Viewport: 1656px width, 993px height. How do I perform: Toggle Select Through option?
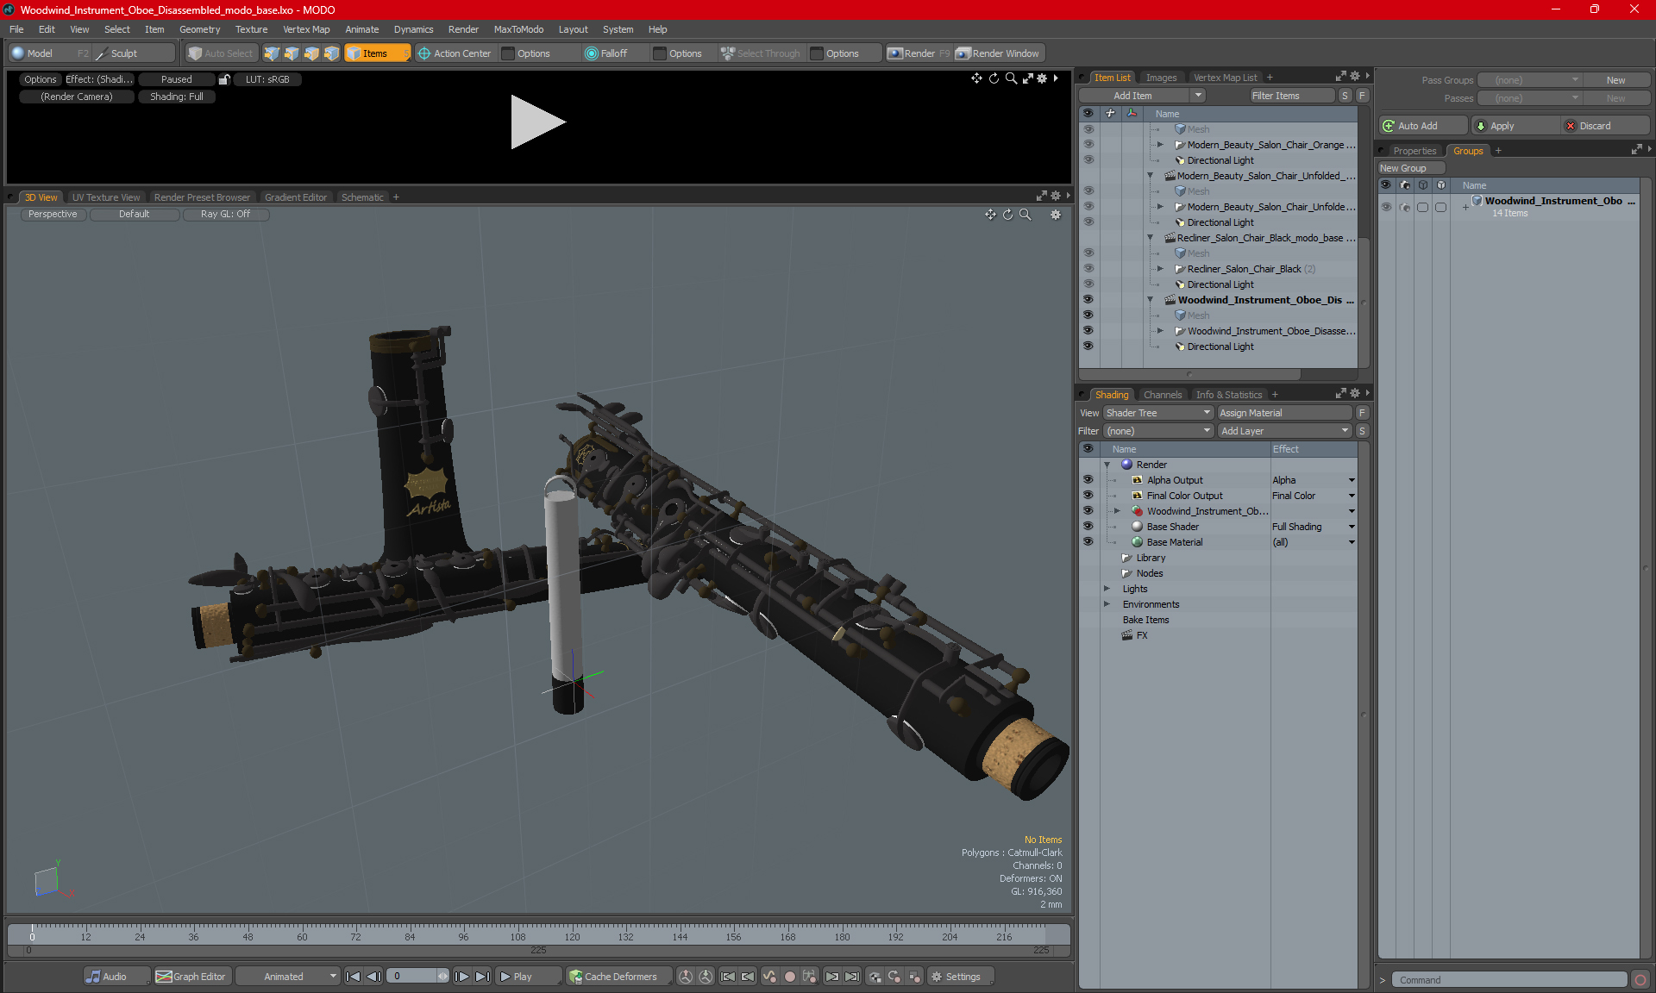tap(760, 53)
